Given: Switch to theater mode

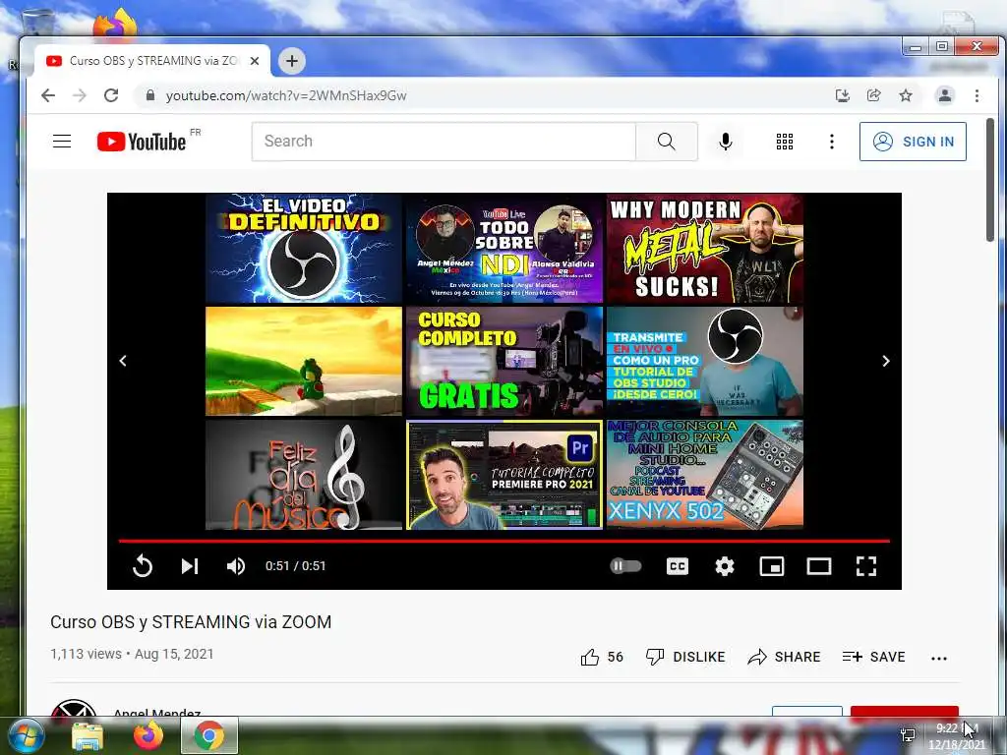Looking at the screenshot, I should point(819,565).
